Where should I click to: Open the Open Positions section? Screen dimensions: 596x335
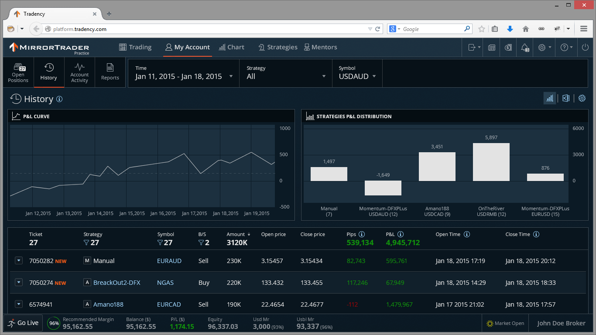pyautogui.click(x=18, y=73)
